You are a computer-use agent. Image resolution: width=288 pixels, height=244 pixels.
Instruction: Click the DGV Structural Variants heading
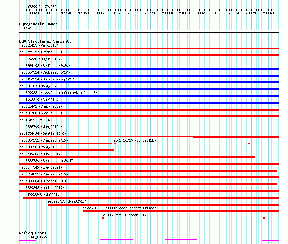(x=45, y=41)
